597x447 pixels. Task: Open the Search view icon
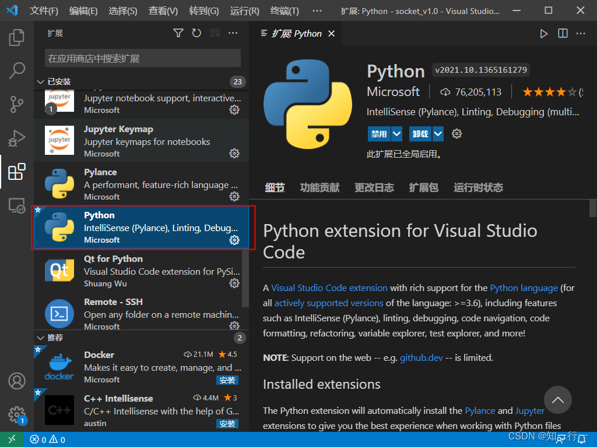point(17,72)
